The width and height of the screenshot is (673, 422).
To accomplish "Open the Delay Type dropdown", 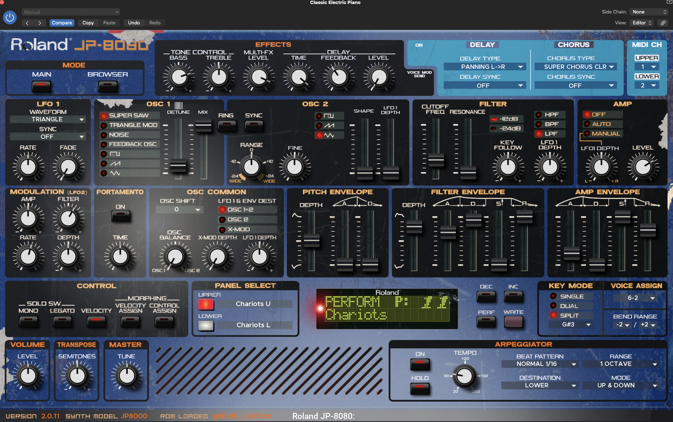I will (x=485, y=67).
